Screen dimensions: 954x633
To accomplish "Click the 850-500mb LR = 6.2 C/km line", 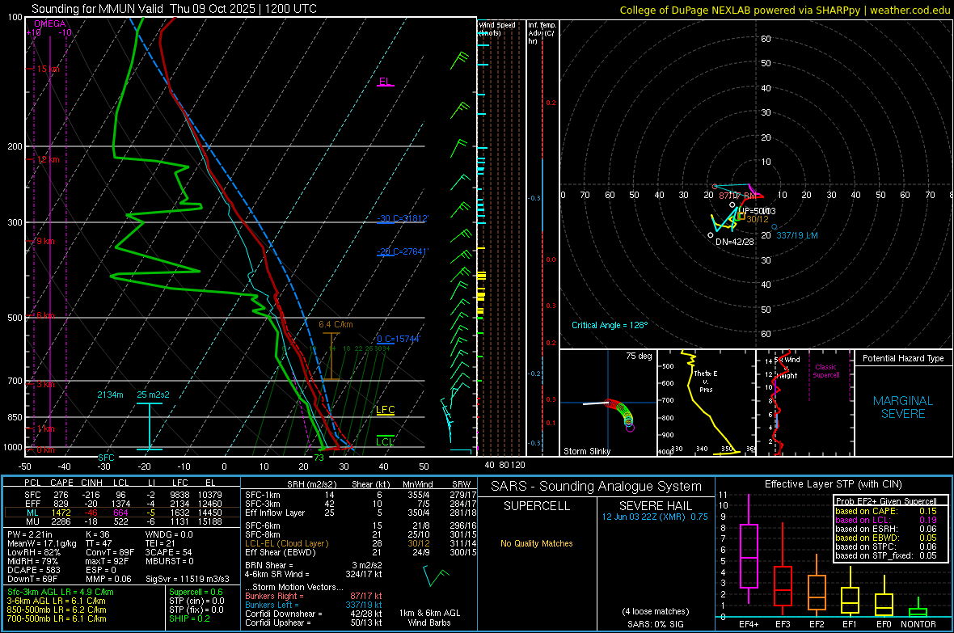I will click(x=57, y=610).
